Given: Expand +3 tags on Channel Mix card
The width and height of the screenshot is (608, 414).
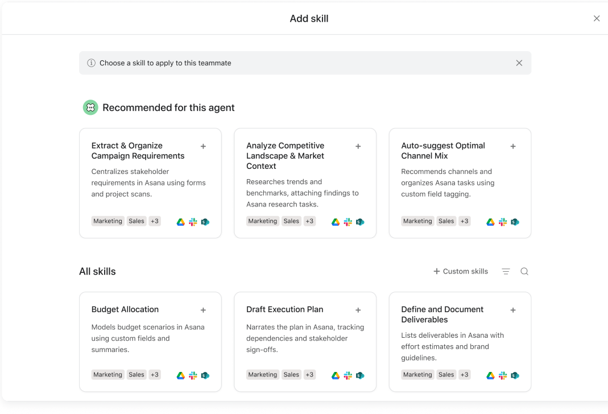Looking at the screenshot, I should click(465, 221).
